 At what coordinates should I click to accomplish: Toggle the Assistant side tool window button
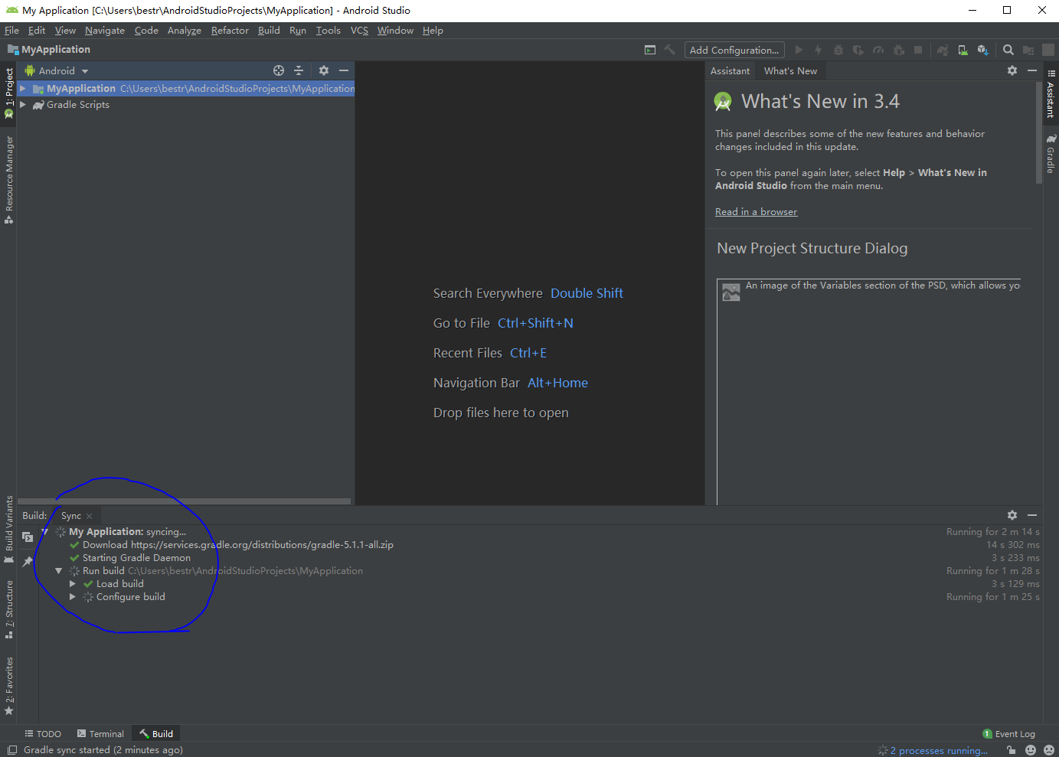point(1051,93)
